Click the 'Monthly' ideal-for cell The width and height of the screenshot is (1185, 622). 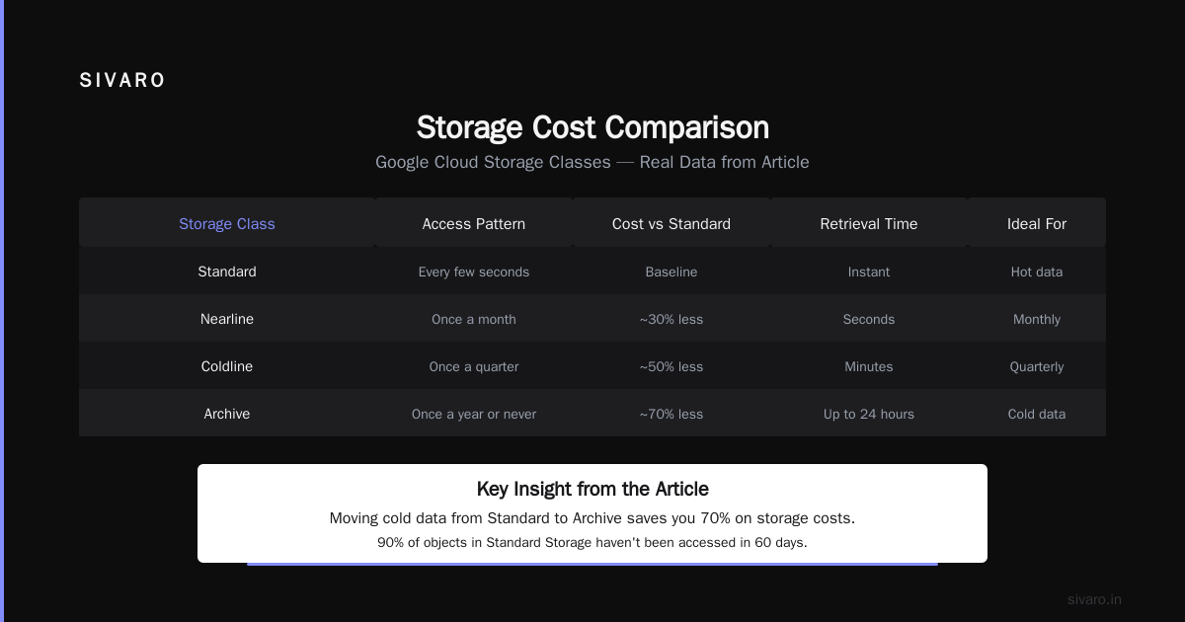click(x=1037, y=319)
